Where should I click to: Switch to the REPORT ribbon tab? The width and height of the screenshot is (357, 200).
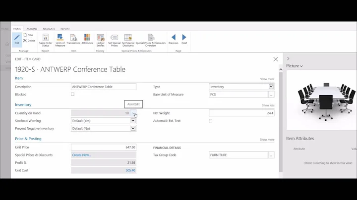coord(65,29)
